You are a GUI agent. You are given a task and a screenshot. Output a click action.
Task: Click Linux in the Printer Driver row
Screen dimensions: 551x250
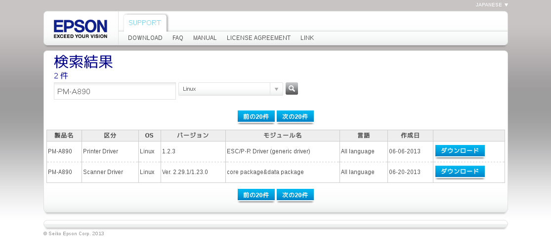(x=147, y=151)
